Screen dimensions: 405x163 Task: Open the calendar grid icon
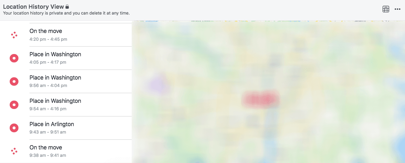(x=386, y=9)
